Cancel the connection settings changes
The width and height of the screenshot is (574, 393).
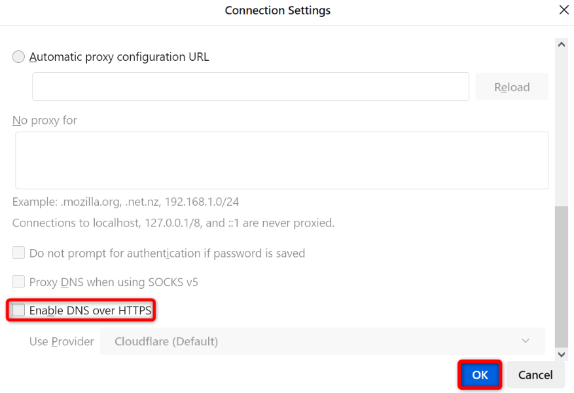(535, 375)
